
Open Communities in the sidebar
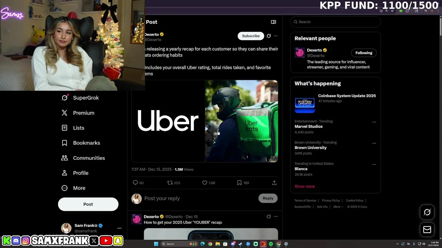point(83,158)
